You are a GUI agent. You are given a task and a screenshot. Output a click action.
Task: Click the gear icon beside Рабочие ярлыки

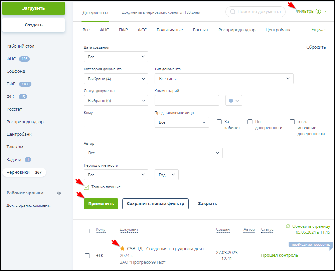click(59, 193)
